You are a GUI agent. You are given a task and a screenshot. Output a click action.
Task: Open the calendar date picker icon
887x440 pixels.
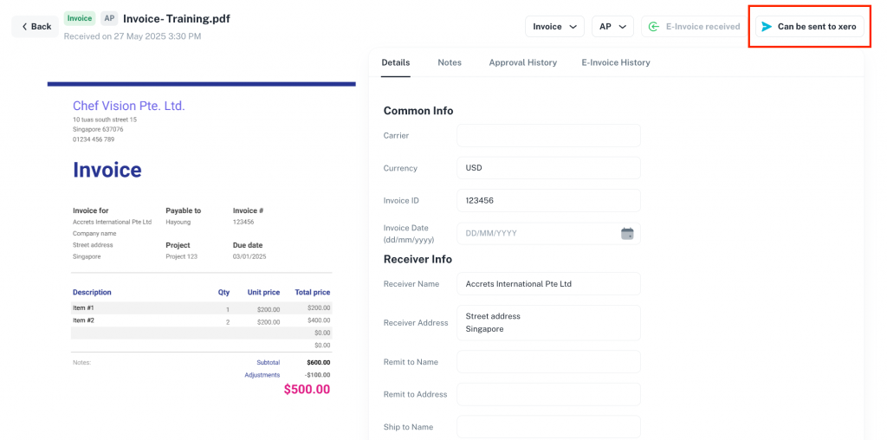(x=627, y=233)
